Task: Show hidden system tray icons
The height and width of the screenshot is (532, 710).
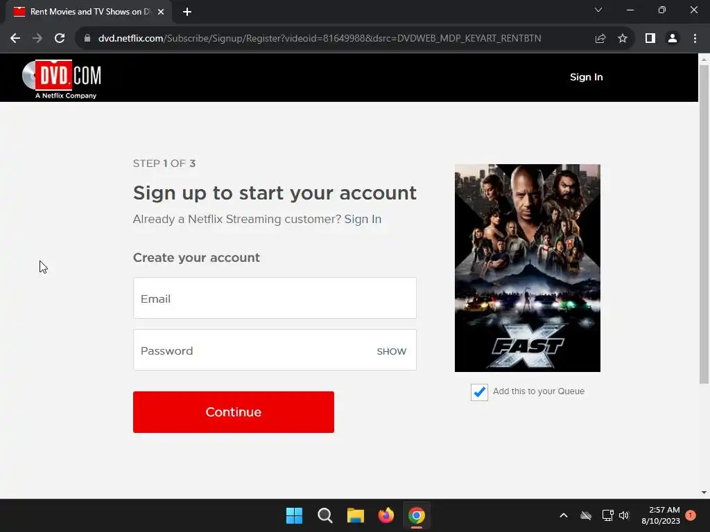Action: pyautogui.click(x=564, y=515)
